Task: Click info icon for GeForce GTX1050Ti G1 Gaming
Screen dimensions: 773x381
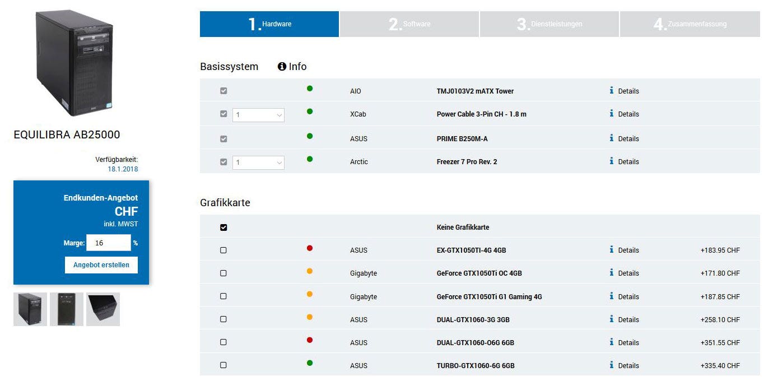Action: [612, 296]
